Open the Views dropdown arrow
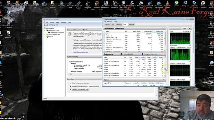The height and width of the screenshot is (120, 214). [x=189, y=28]
